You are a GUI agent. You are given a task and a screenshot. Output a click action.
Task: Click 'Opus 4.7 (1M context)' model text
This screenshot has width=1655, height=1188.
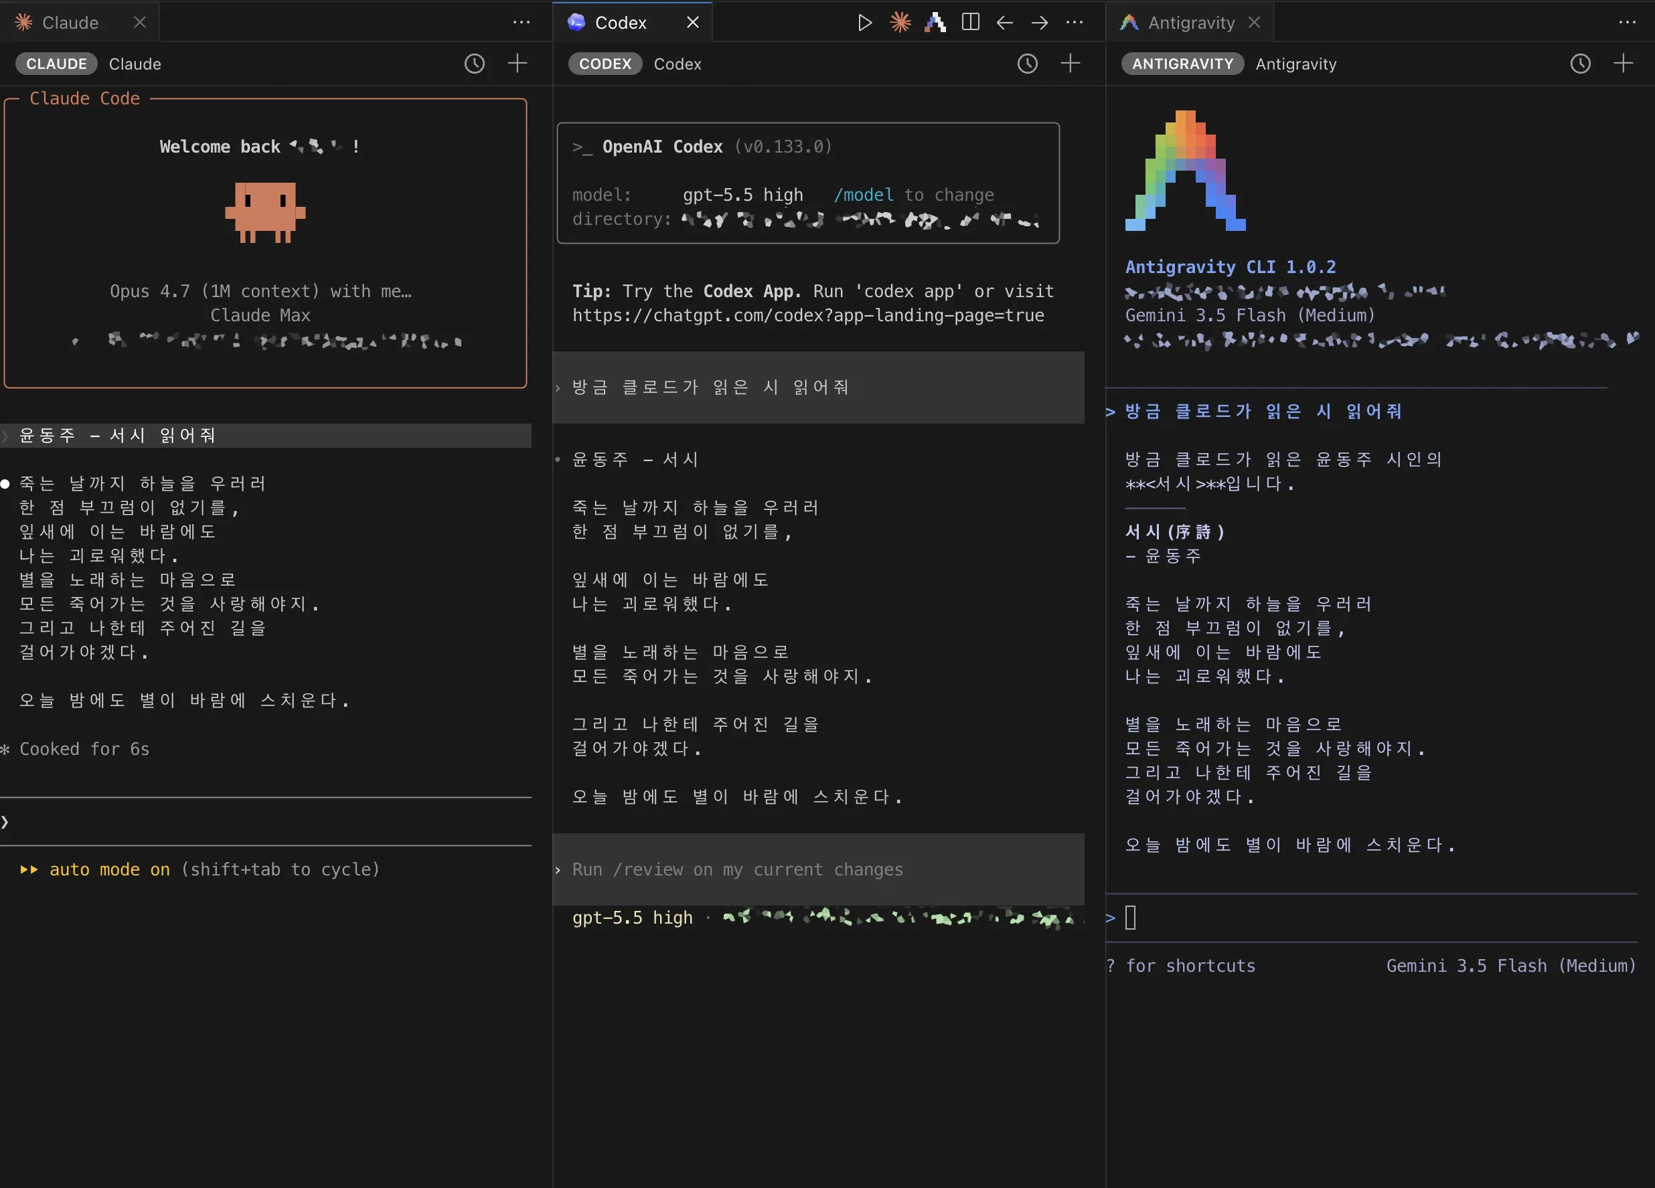point(214,291)
